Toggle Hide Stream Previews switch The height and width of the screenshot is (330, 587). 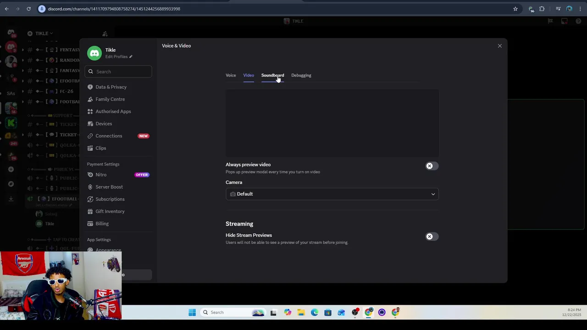point(432,236)
